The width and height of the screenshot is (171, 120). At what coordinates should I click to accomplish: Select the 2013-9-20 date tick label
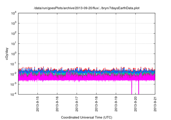point(135,104)
